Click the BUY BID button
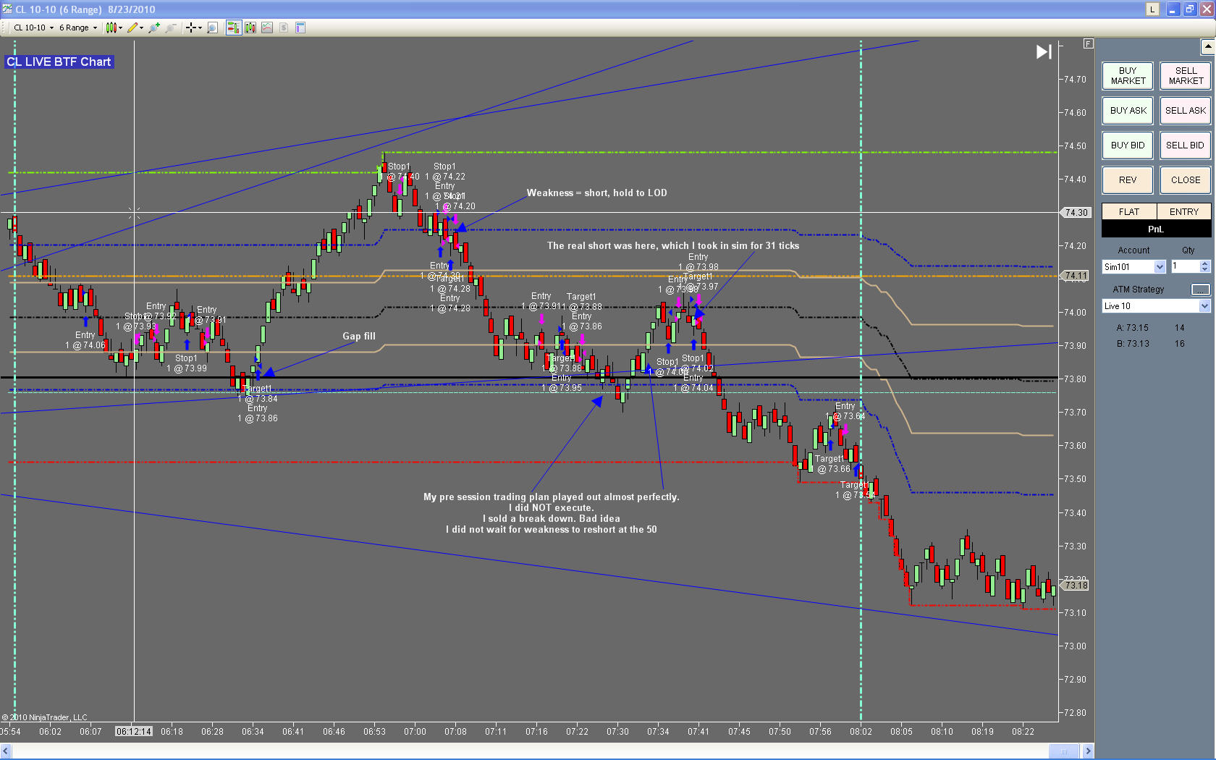Image resolution: width=1216 pixels, height=760 pixels. click(x=1128, y=145)
